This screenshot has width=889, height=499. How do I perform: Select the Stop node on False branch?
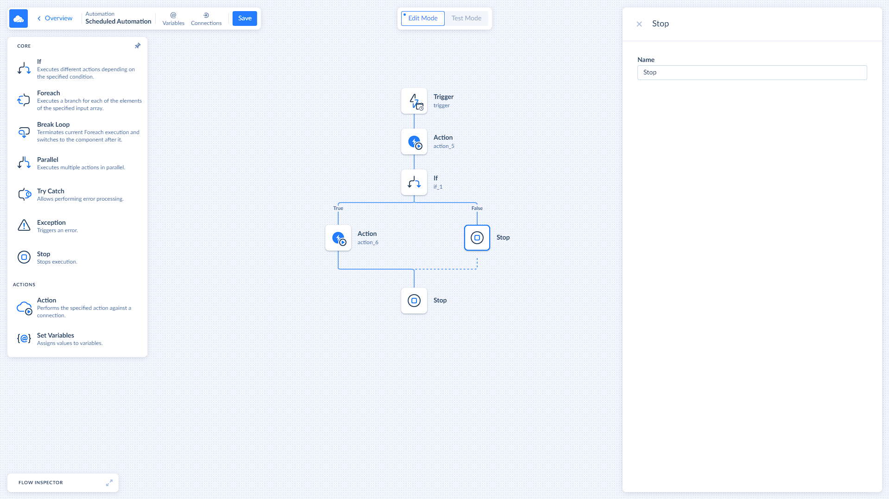click(477, 238)
